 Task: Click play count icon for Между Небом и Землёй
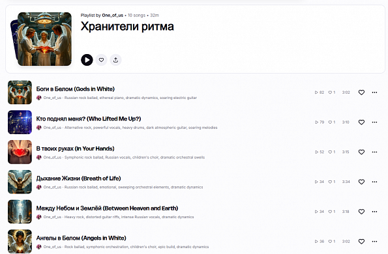point(316,212)
